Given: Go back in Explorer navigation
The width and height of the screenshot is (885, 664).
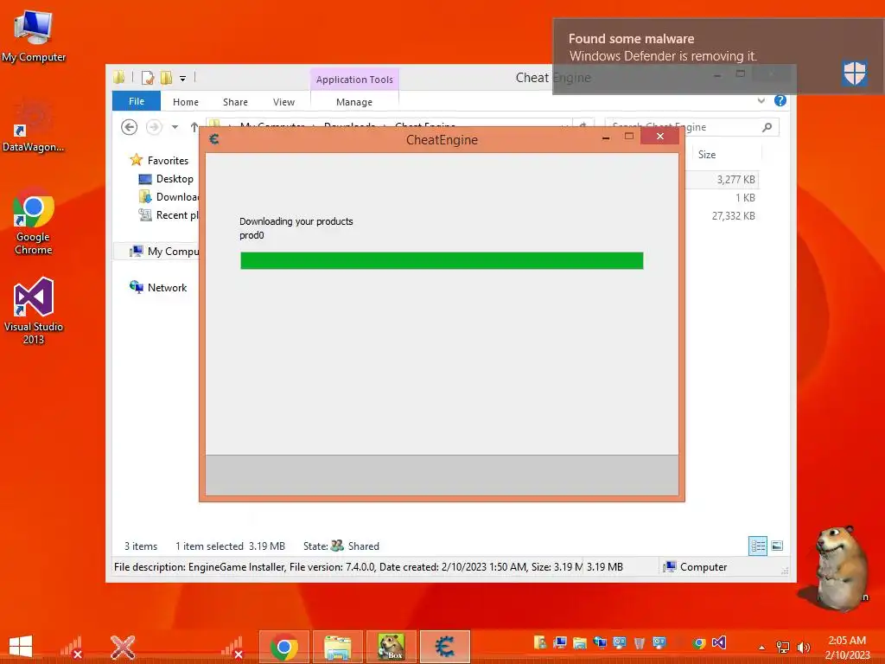Looking at the screenshot, I should point(130,127).
